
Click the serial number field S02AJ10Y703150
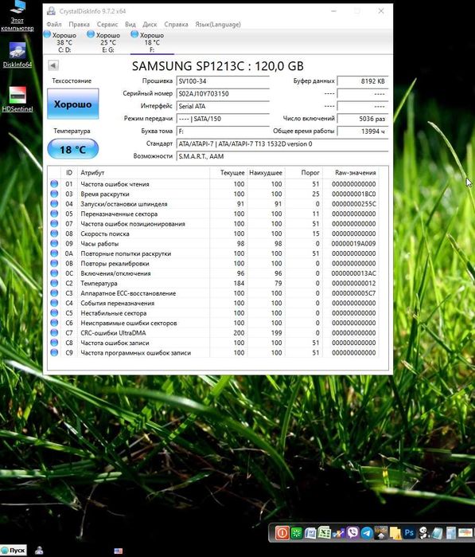pyautogui.click(x=223, y=94)
